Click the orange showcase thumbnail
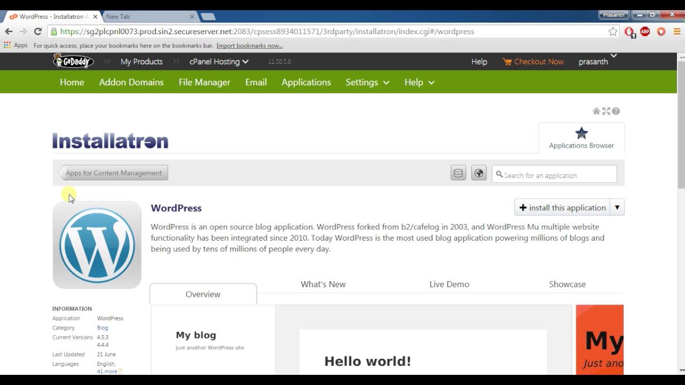685x385 pixels. [600, 340]
